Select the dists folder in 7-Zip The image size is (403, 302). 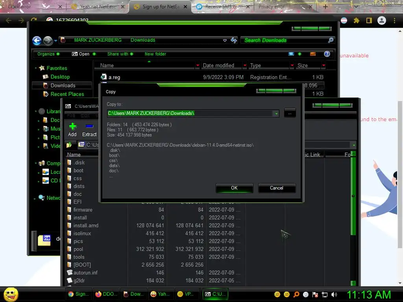pyautogui.click(x=79, y=186)
